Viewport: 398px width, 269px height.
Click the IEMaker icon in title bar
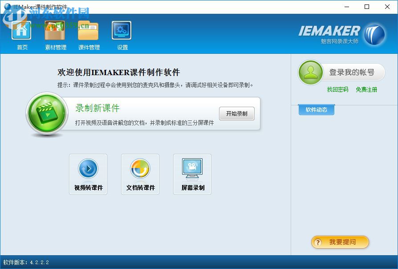[7, 7]
